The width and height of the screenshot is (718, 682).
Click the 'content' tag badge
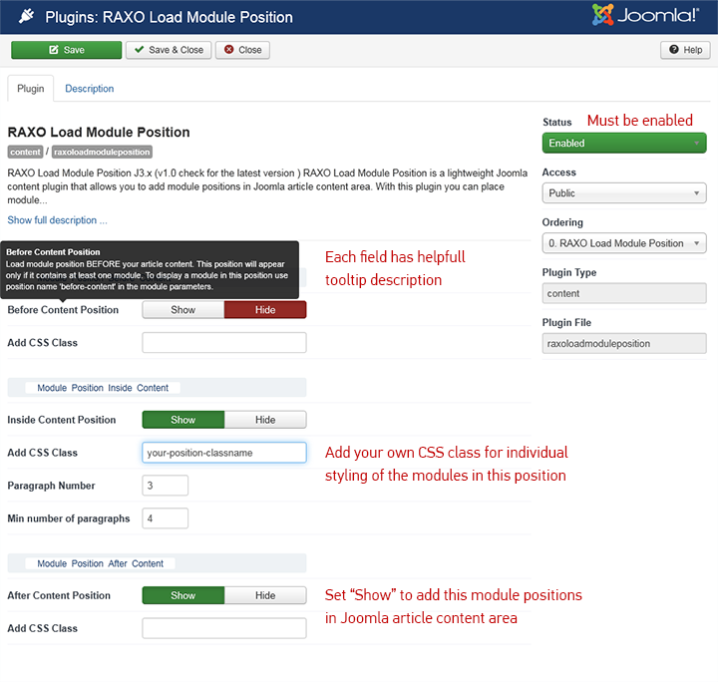point(25,152)
